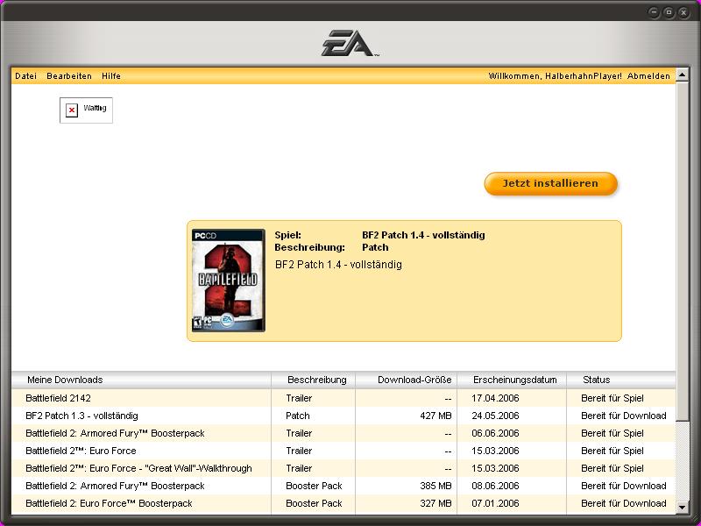Screen dimensions: 701x526
Task: Click the date 07.01.2006
Action: pos(495,503)
